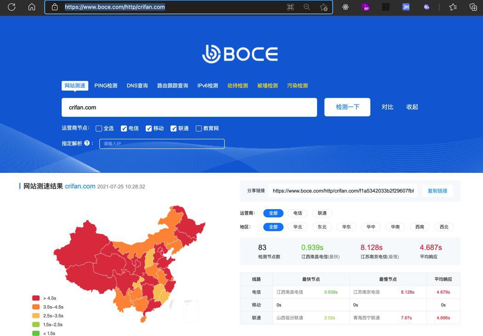Click green < 1.5s legend swatch
The image size is (483, 336).
coord(36,333)
